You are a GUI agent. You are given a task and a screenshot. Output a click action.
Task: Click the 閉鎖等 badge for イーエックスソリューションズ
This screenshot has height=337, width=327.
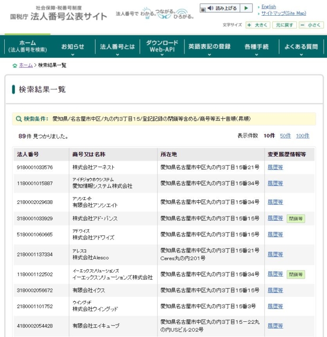[x=296, y=274]
